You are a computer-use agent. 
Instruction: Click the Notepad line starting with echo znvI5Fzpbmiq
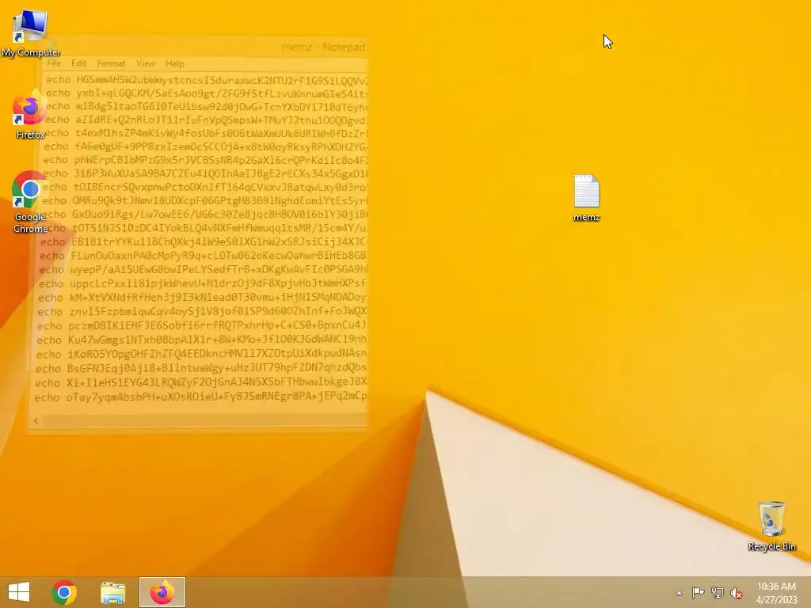(x=202, y=311)
